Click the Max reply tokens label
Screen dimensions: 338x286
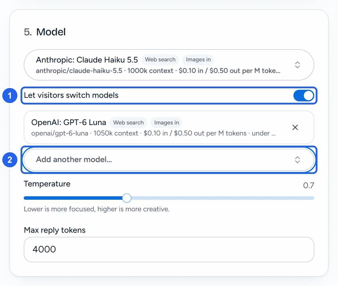pyautogui.click(x=55, y=230)
